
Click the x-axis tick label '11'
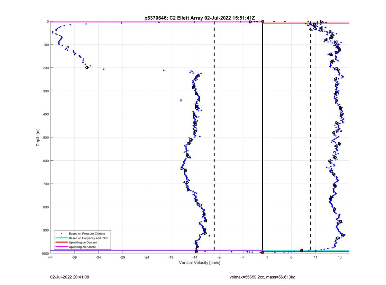[316, 257]
